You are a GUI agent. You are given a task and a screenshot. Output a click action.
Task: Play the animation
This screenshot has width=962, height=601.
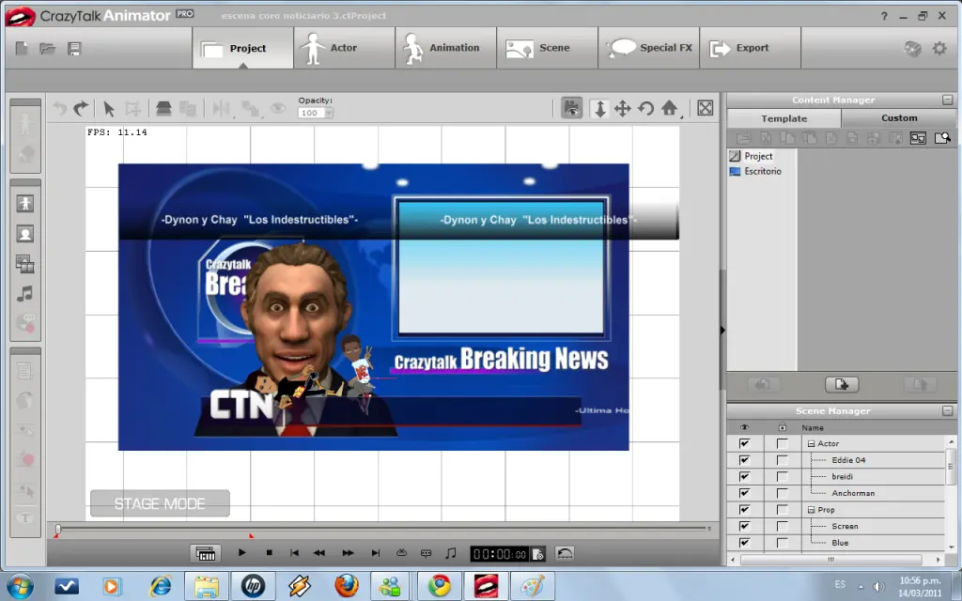(x=241, y=552)
